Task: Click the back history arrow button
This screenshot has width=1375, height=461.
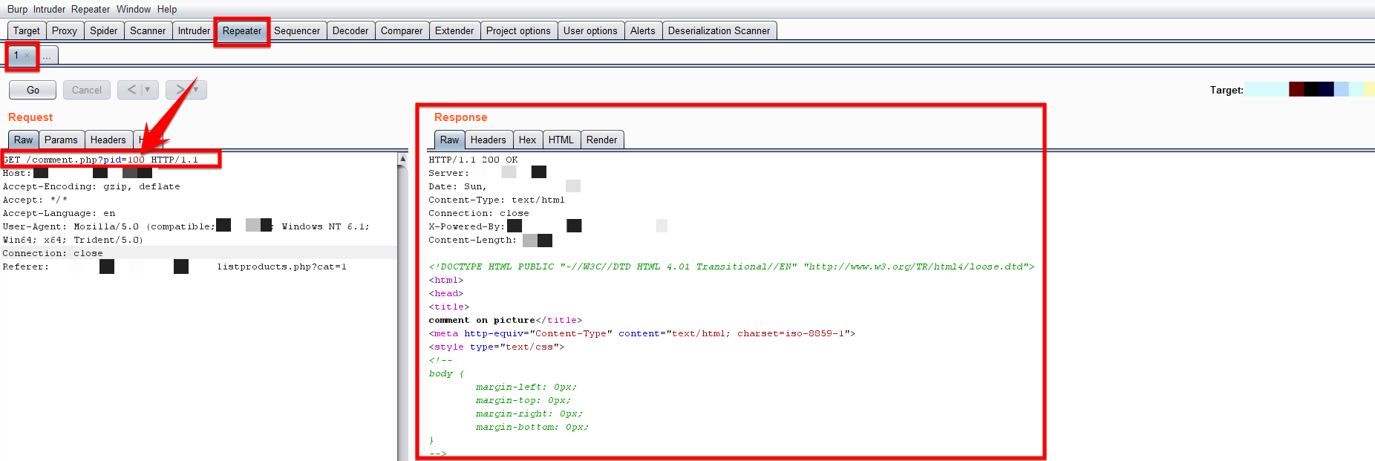Action: point(131,90)
